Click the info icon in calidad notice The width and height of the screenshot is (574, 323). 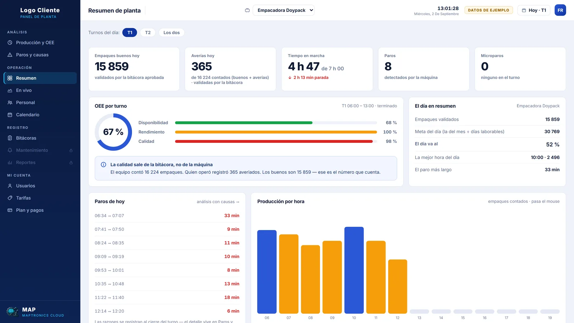click(x=104, y=165)
